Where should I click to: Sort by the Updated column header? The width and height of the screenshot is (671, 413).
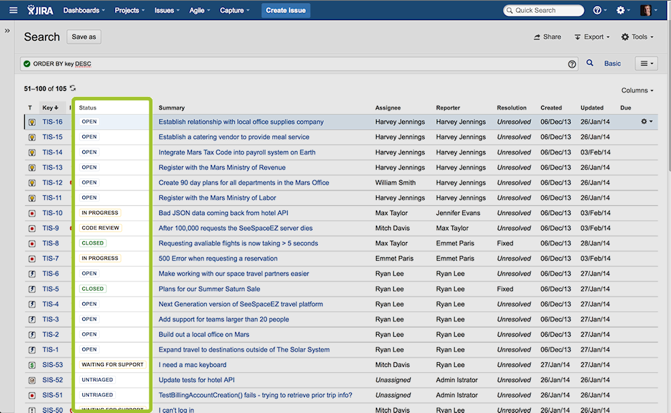(x=592, y=108)
